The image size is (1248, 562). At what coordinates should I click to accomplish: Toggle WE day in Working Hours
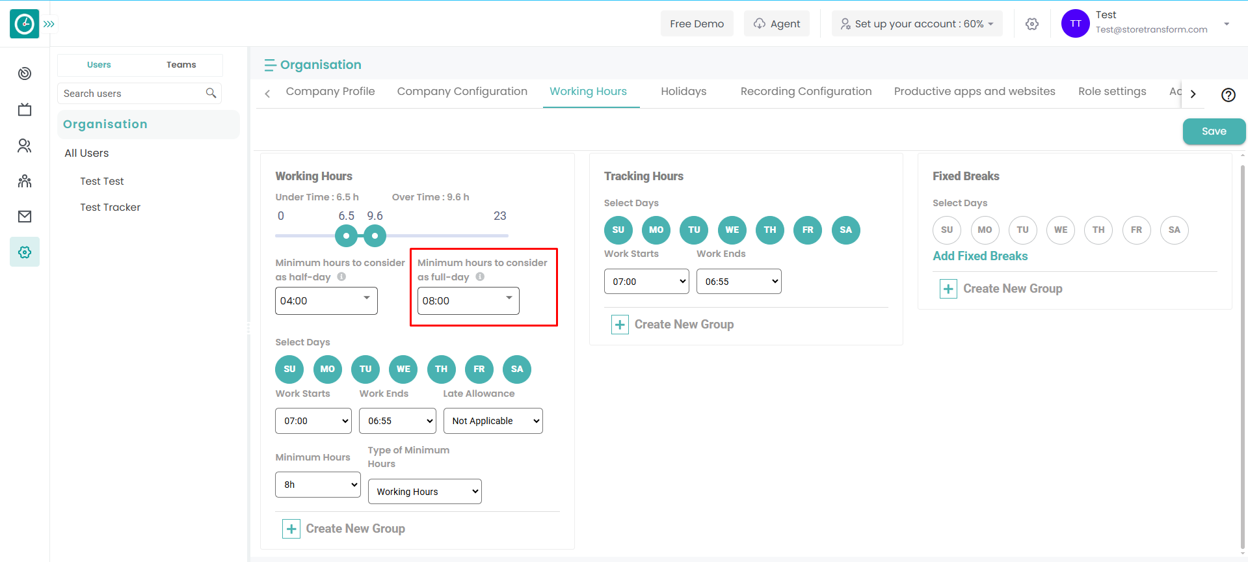pyautogui.click(x=403, y=369)
